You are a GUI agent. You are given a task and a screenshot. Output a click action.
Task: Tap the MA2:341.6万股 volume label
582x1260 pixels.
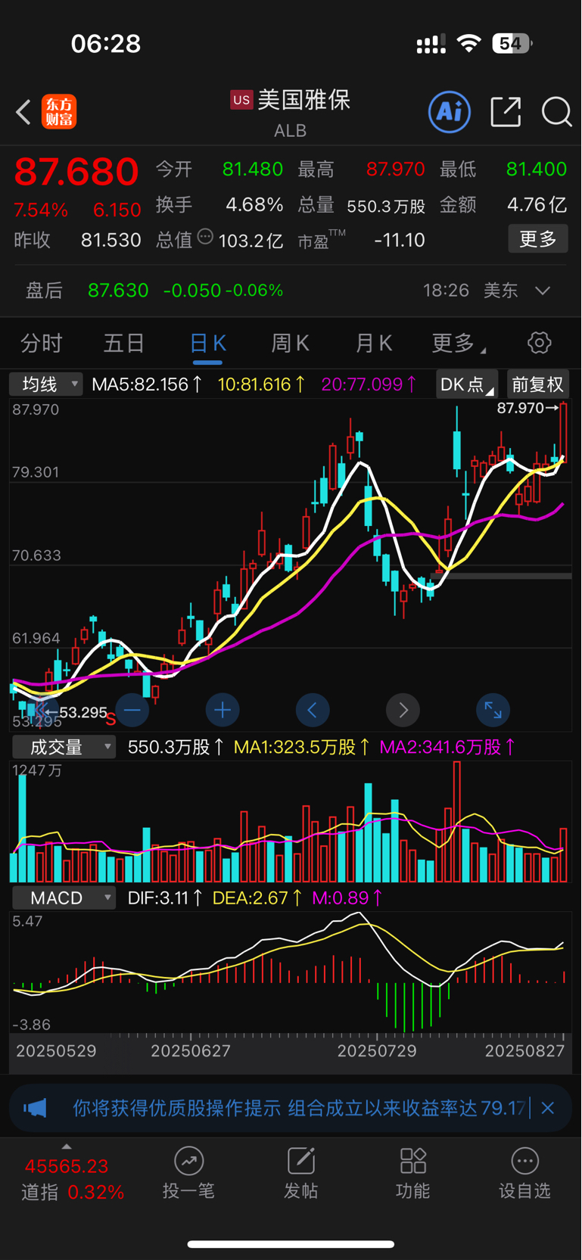pyautogui.click(x=447, y=748)
